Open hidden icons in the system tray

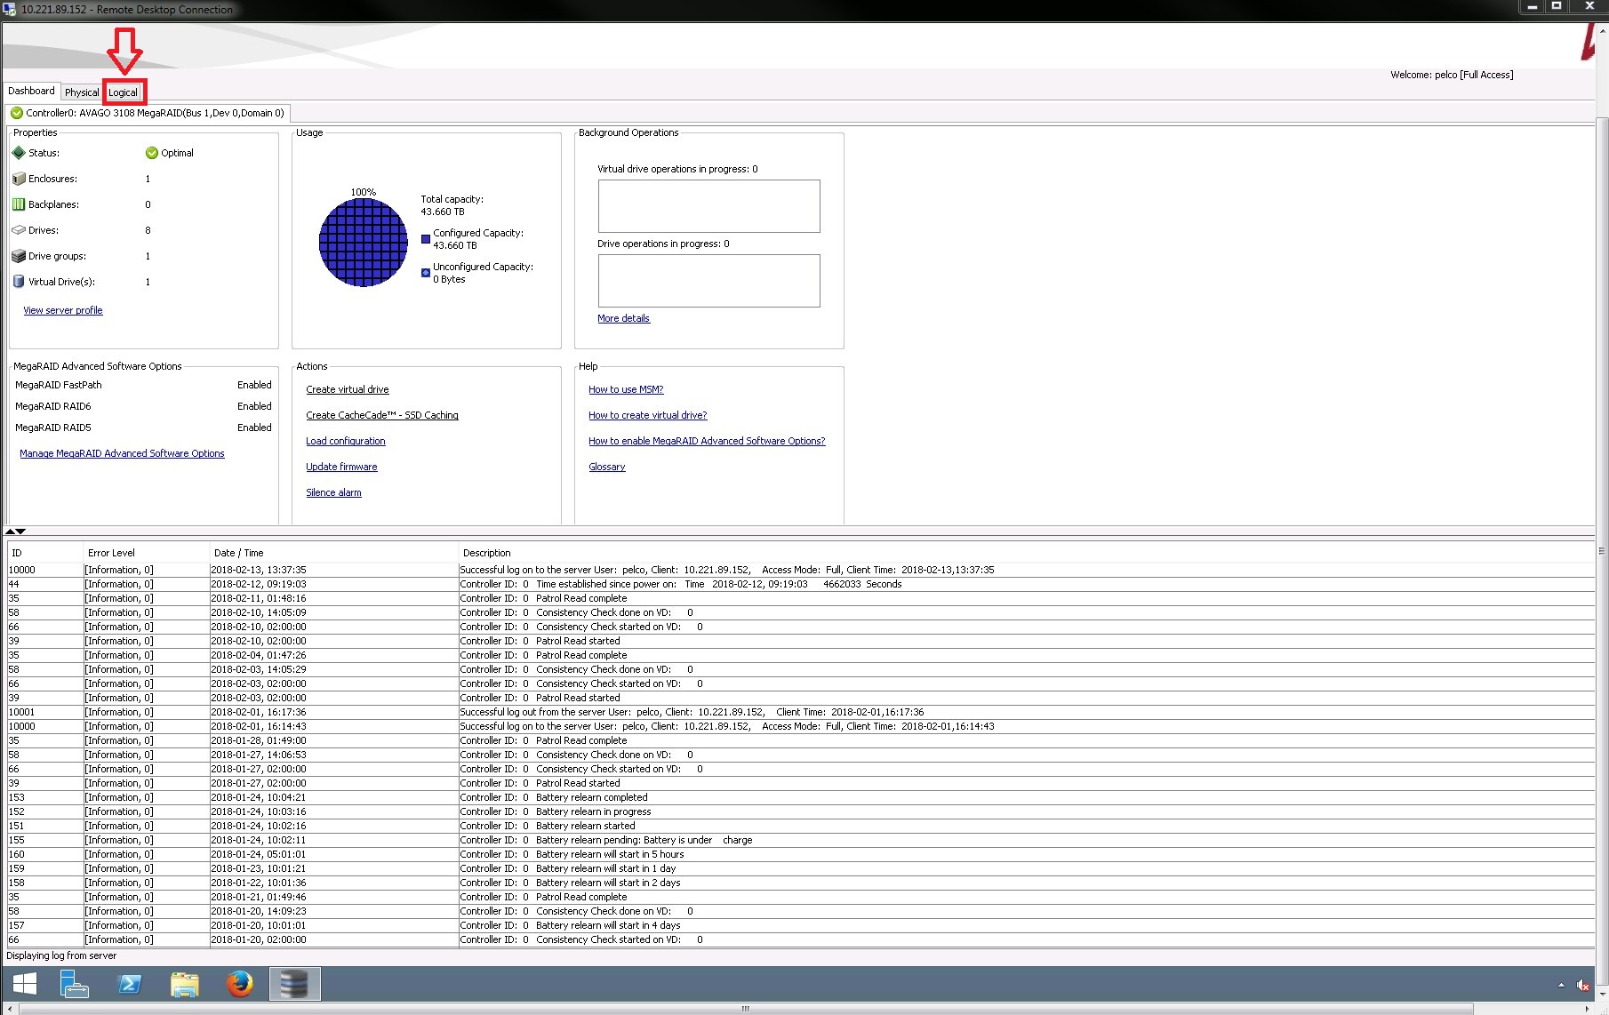pos(1562,985)
